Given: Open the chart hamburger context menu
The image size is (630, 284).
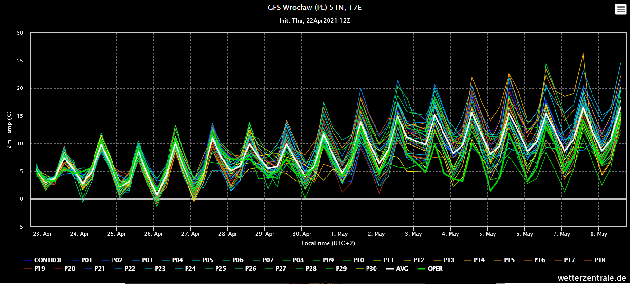Looking at the screenshot, I should click(x=621, y=9).
